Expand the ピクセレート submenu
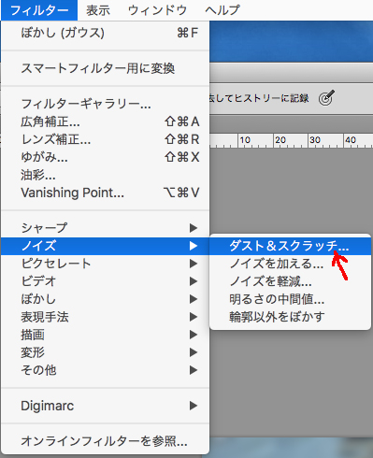Image resolution: width=373 pixels, height=458 pixels. tap(105, 264)
